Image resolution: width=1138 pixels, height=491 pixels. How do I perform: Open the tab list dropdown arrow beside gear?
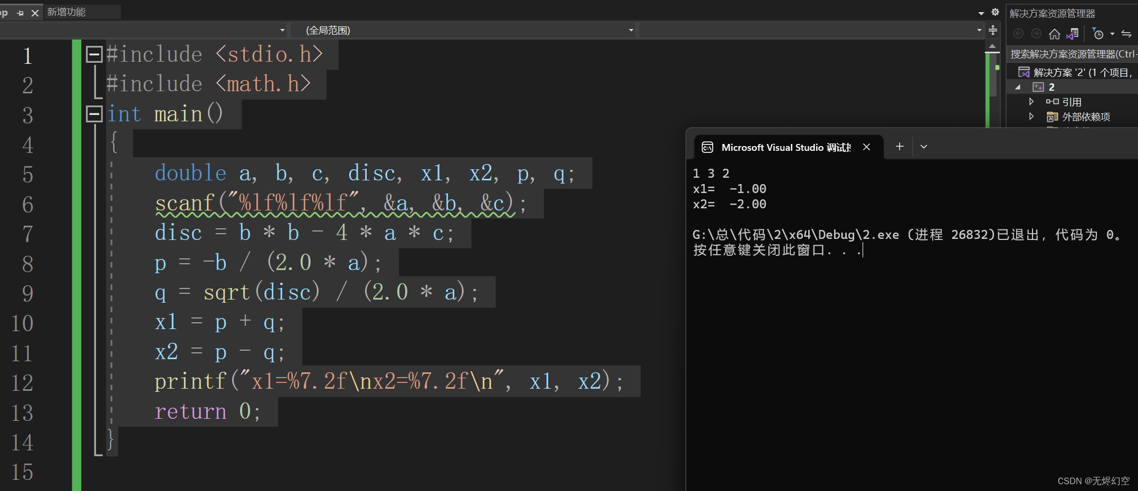pos(981,13)
